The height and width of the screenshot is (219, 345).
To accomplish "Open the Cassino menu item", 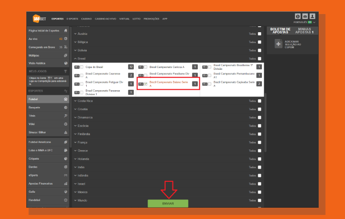I will (x=86, y=19).
